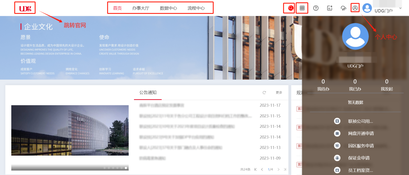
Task: Open the 办事大厅 tab
Action: point(140,8)
